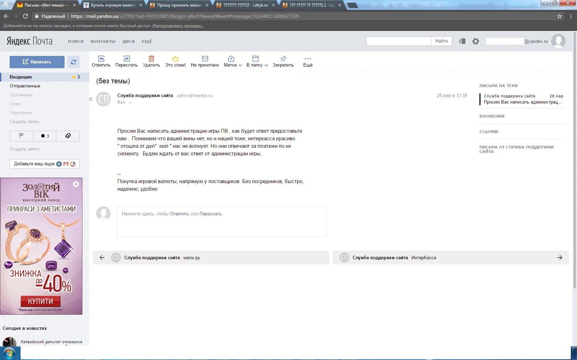Click browser back arrow
Viewport: 577px width, 360px height.
[x=6, y=16]
